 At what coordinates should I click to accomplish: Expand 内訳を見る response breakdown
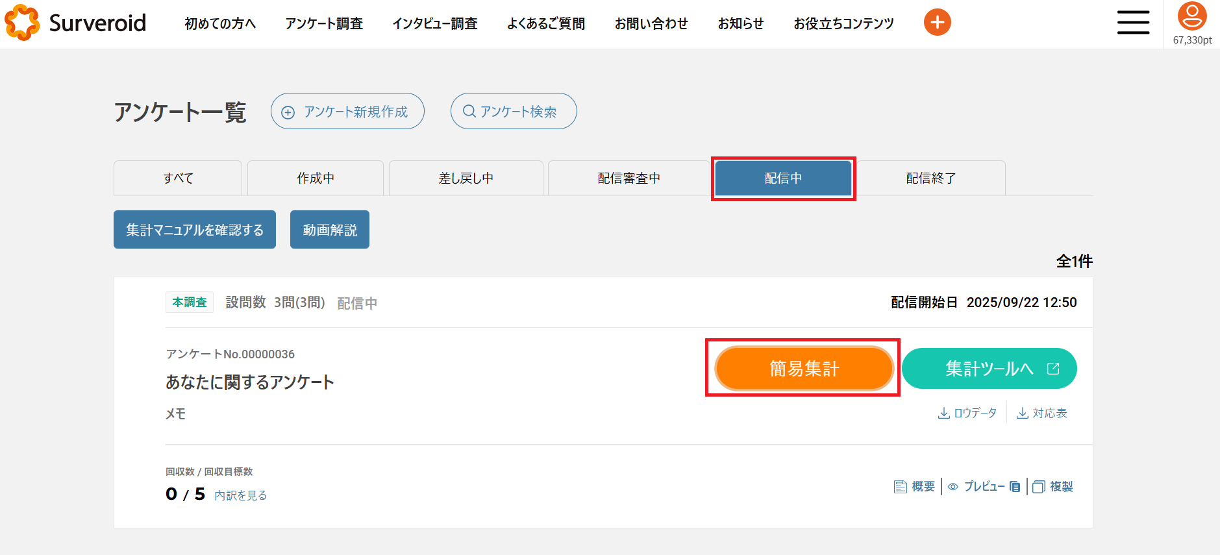pos(240,495)
